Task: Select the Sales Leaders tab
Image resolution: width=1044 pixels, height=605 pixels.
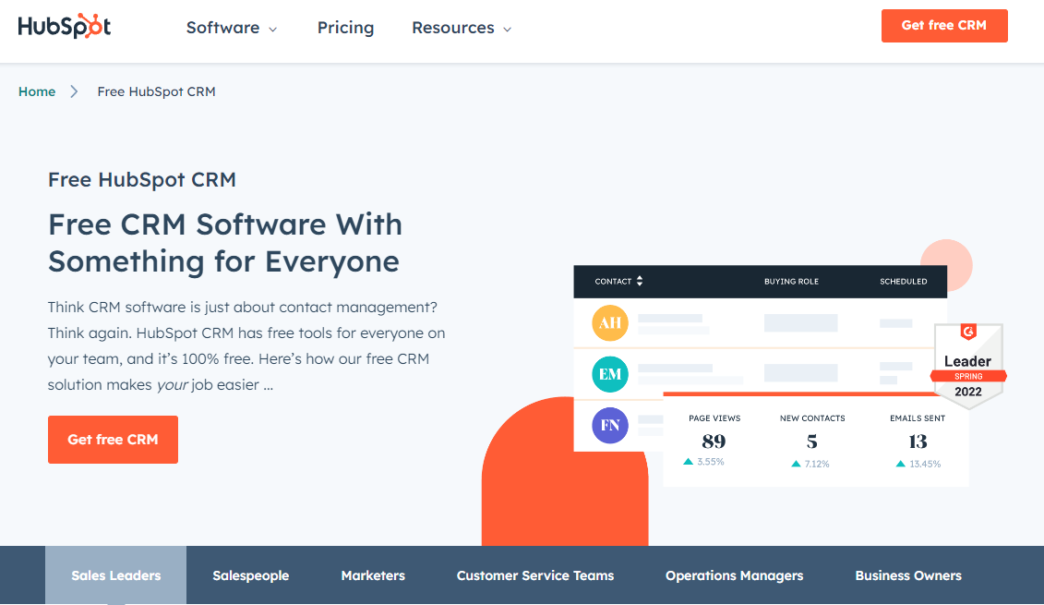Action: pyautogui.click(x=116, y=575)
